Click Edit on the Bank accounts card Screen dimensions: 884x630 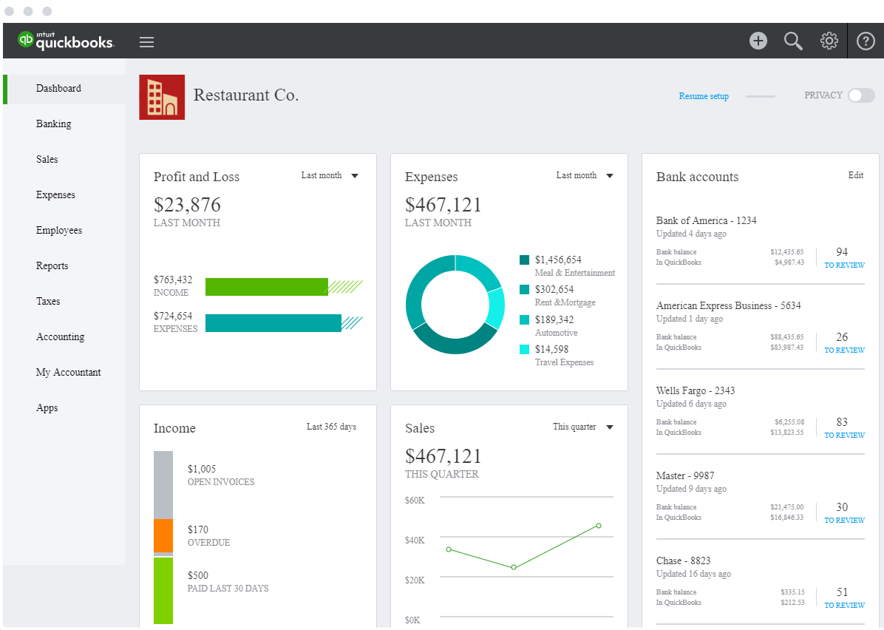point(855,175)
